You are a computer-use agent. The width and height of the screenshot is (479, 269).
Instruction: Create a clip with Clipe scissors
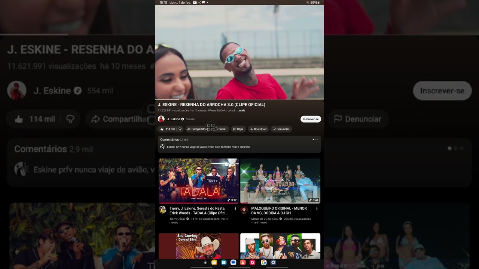[238, 129]
